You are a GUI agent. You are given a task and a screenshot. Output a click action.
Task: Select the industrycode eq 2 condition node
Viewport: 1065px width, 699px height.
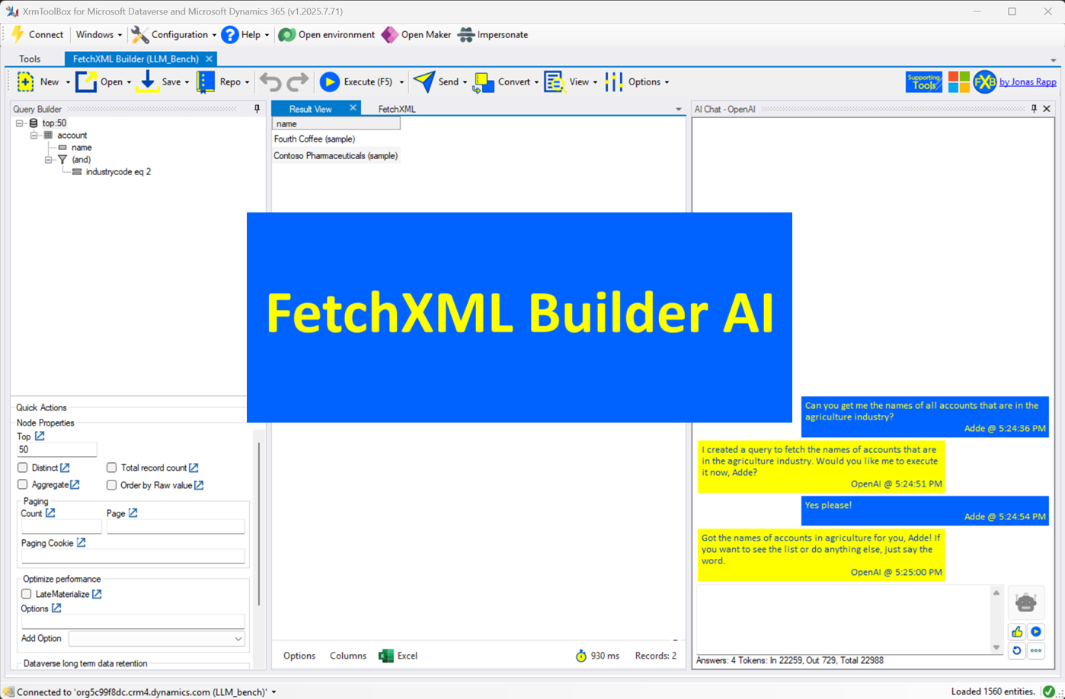[x=118, y=172]
